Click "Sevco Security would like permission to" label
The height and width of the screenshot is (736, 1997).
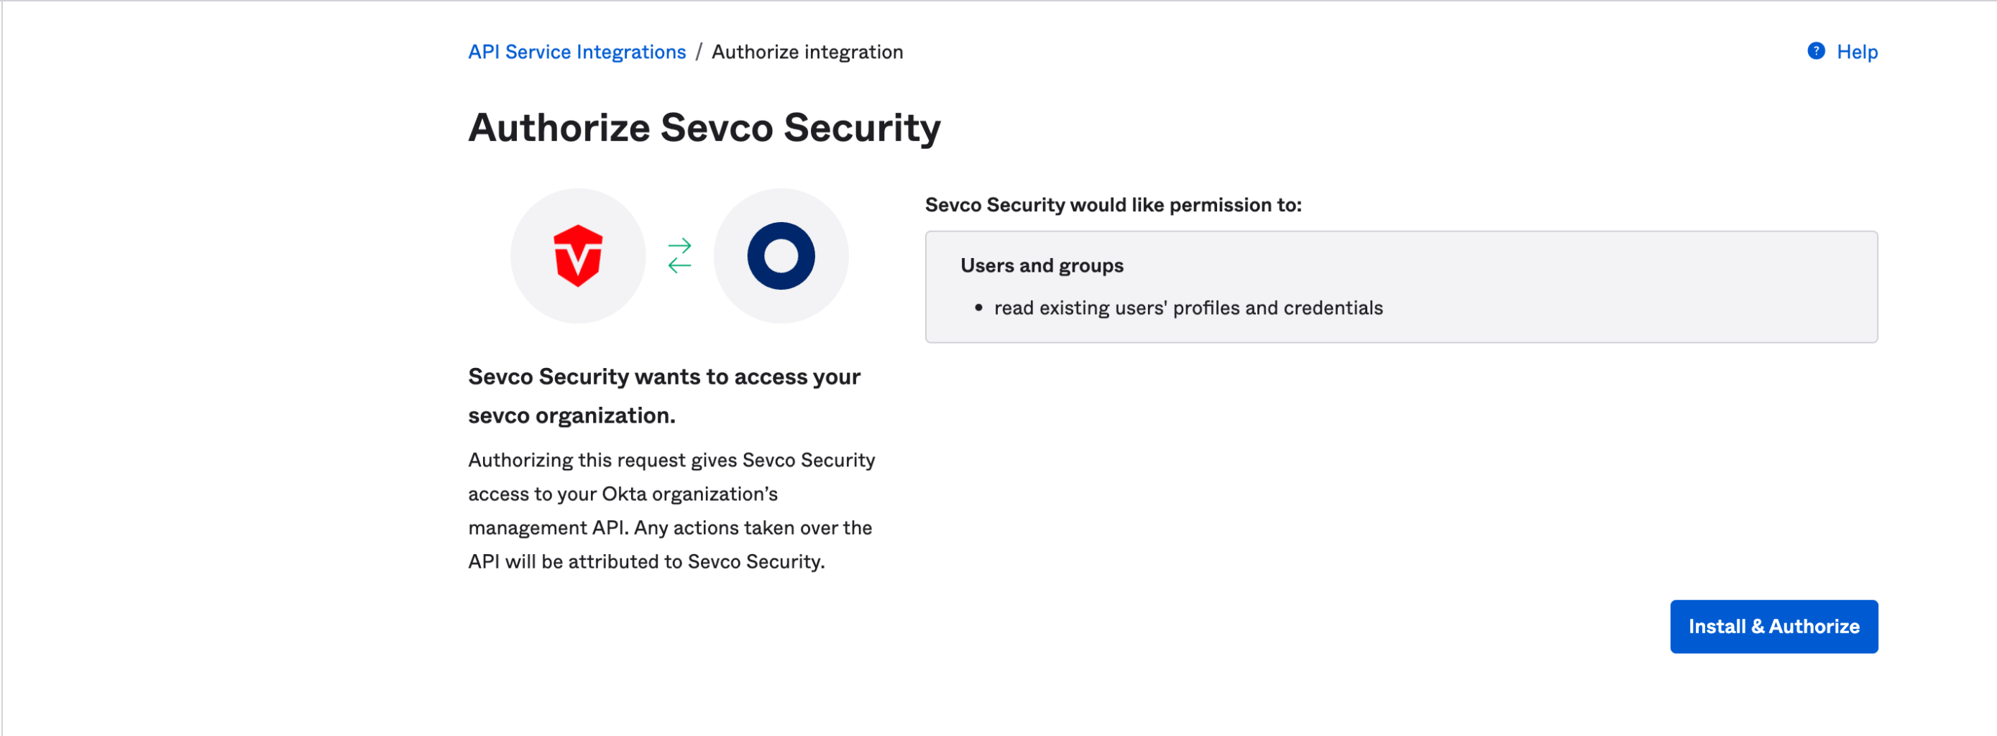[x=1113, y=206]
